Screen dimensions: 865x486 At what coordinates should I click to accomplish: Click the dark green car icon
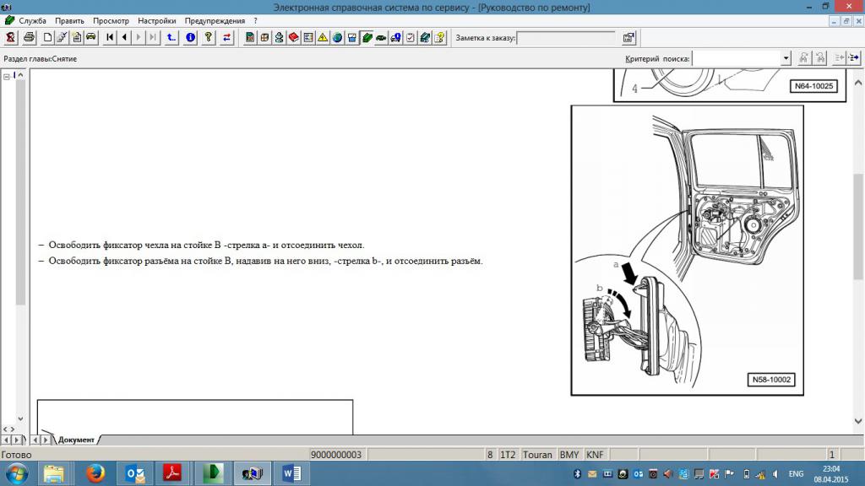tap(381, 37)
